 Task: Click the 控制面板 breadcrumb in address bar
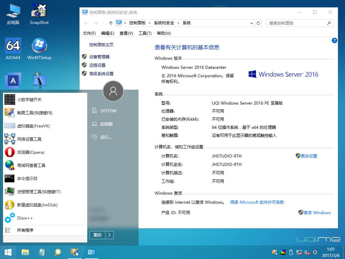click(137, 23)
